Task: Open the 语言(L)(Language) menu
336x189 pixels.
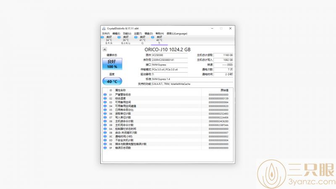Action: click(177, 34)
